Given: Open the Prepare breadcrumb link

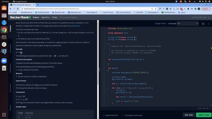Looking at the screenshot, I should coord(36,17).
